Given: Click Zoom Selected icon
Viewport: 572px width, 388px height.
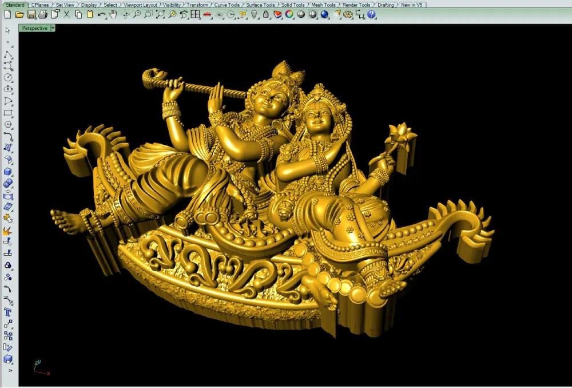Looking at the screenshot, I should (172, 15).
